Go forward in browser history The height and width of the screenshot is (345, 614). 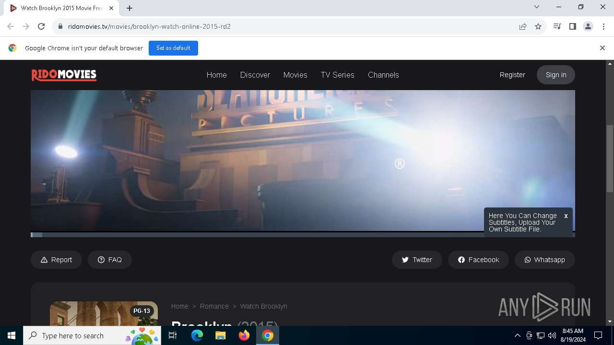(26, 26)
